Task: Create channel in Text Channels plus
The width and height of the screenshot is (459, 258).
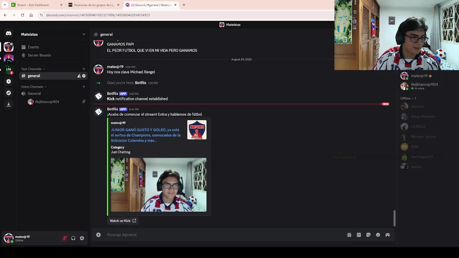Action: coord(84,69)
